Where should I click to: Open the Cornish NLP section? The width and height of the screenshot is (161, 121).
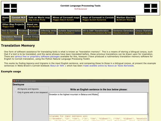click(18, 19)
